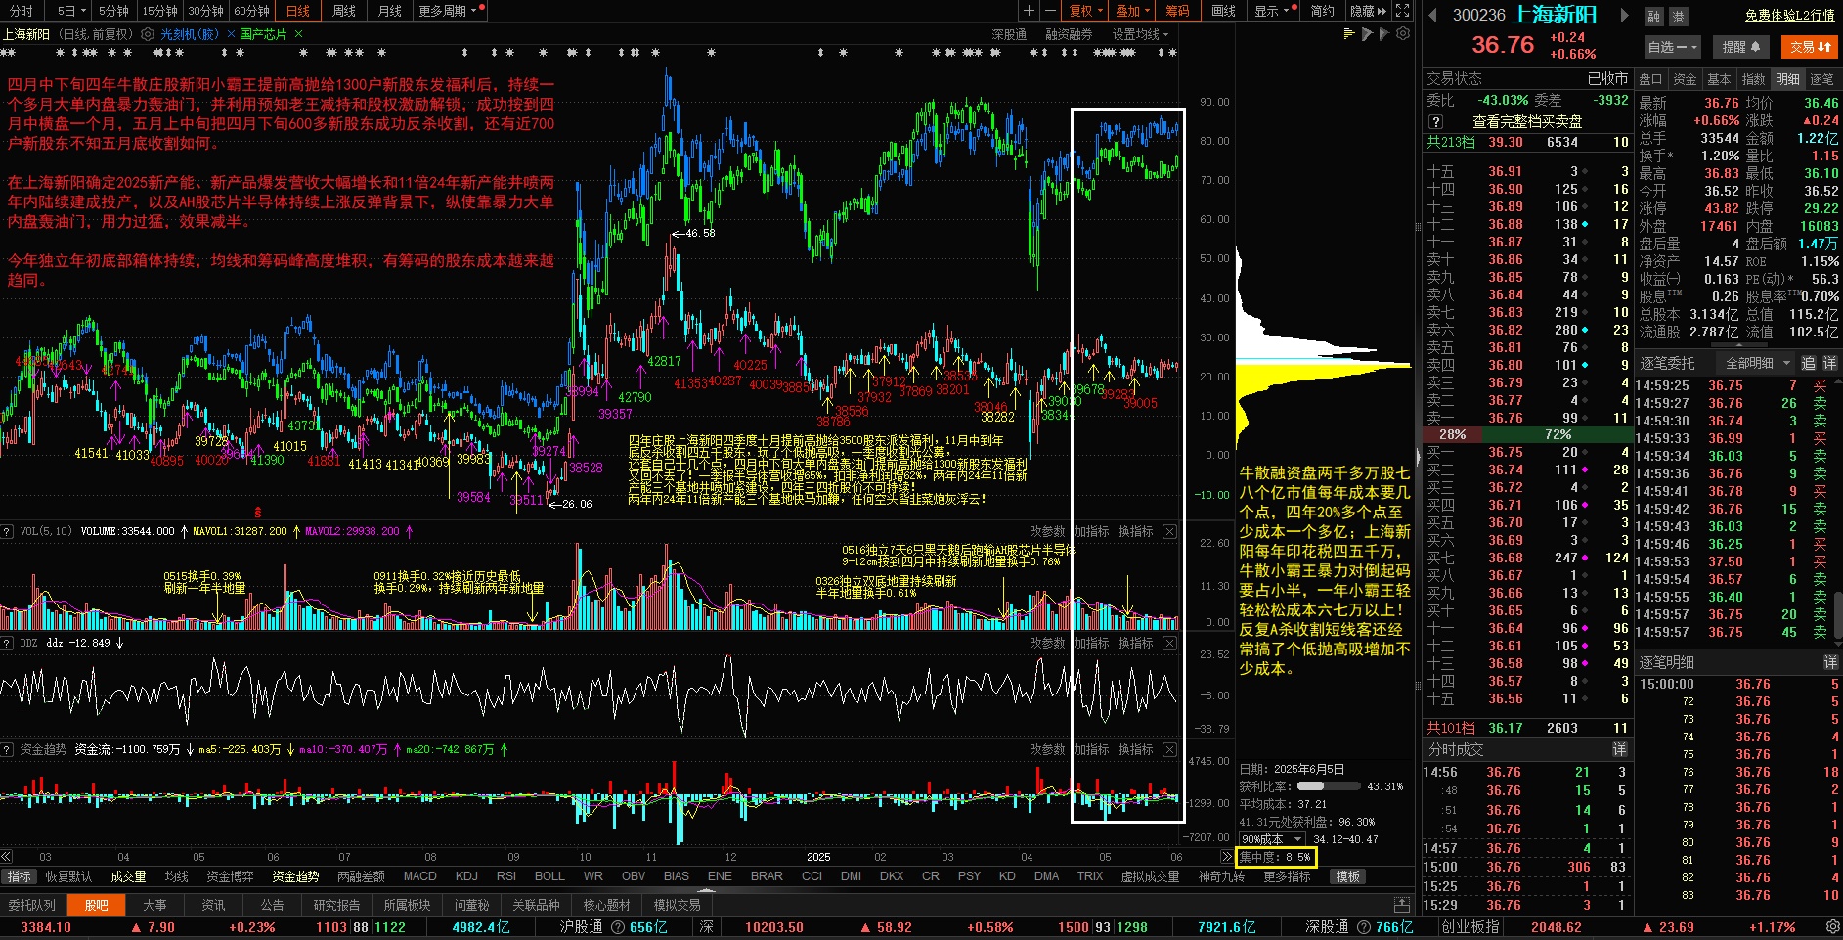Toggle 筹码 chip distribution view
The height and width of the screenshot is (940, 1843).
point(1177,11)
